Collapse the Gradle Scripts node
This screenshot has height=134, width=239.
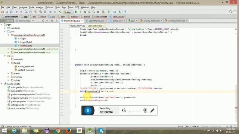point(1,84)
